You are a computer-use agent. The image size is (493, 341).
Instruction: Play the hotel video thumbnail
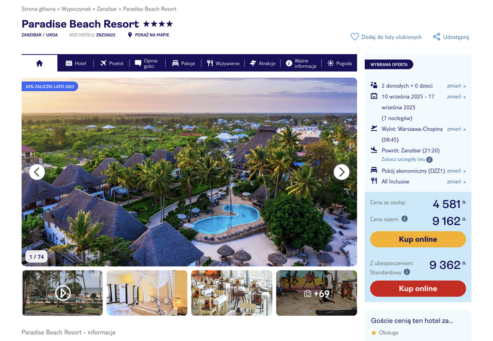coord(63,293)
